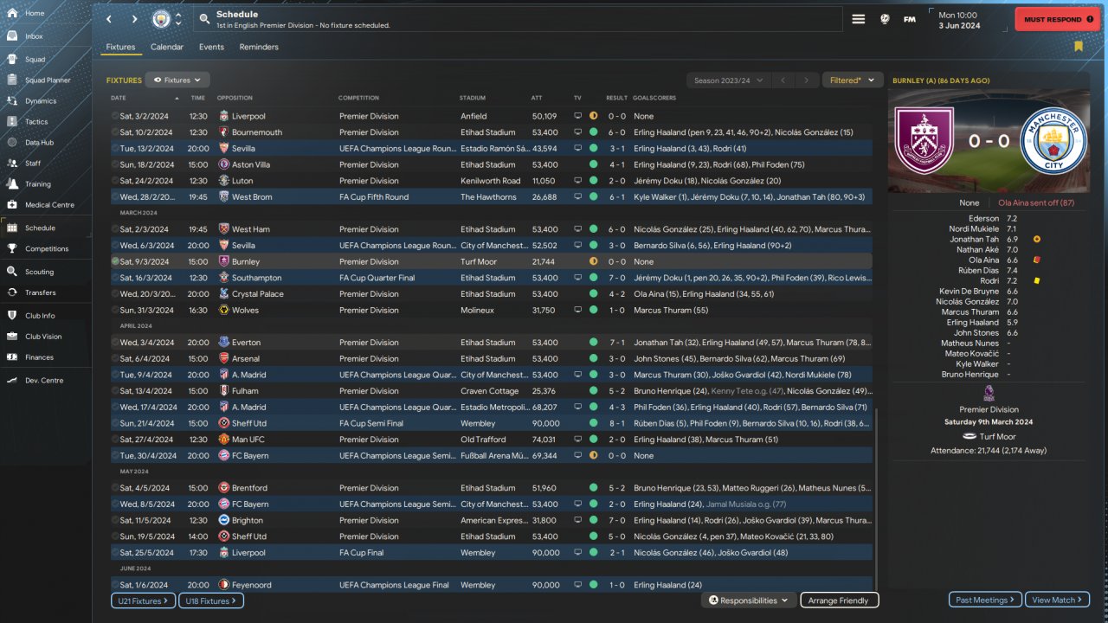
Task: Open the hamburger menu icon
Action: pos(859,19)
